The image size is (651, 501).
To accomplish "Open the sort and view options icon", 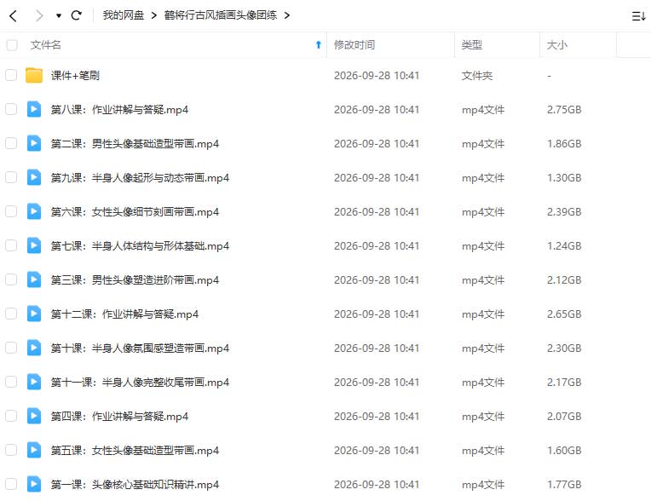I will click(x=638, y=16).
